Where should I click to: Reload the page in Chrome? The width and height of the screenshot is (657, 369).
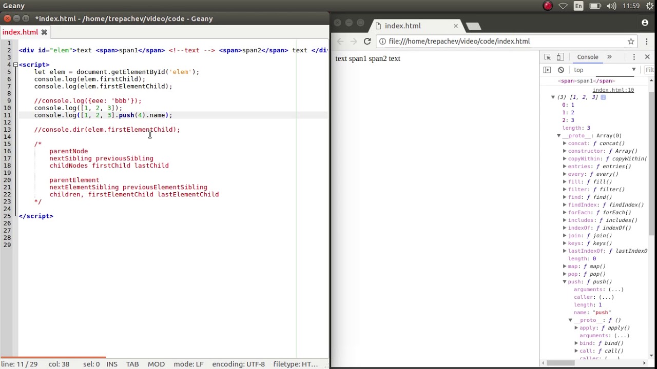point(367,42)
